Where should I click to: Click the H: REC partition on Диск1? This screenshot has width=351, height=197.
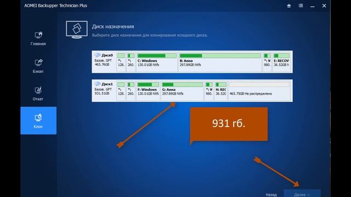point(220,91)
